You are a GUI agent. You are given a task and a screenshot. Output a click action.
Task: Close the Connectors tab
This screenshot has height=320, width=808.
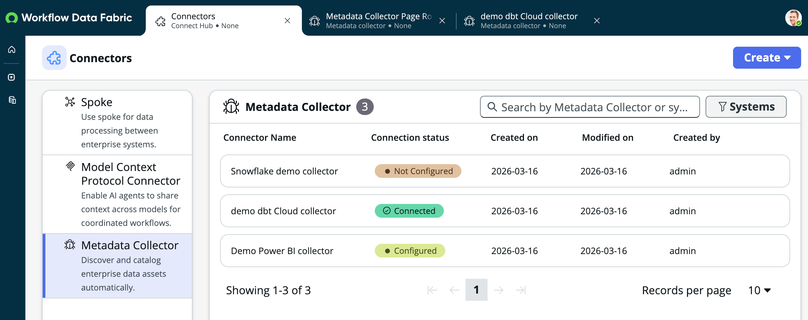[287, 21]
